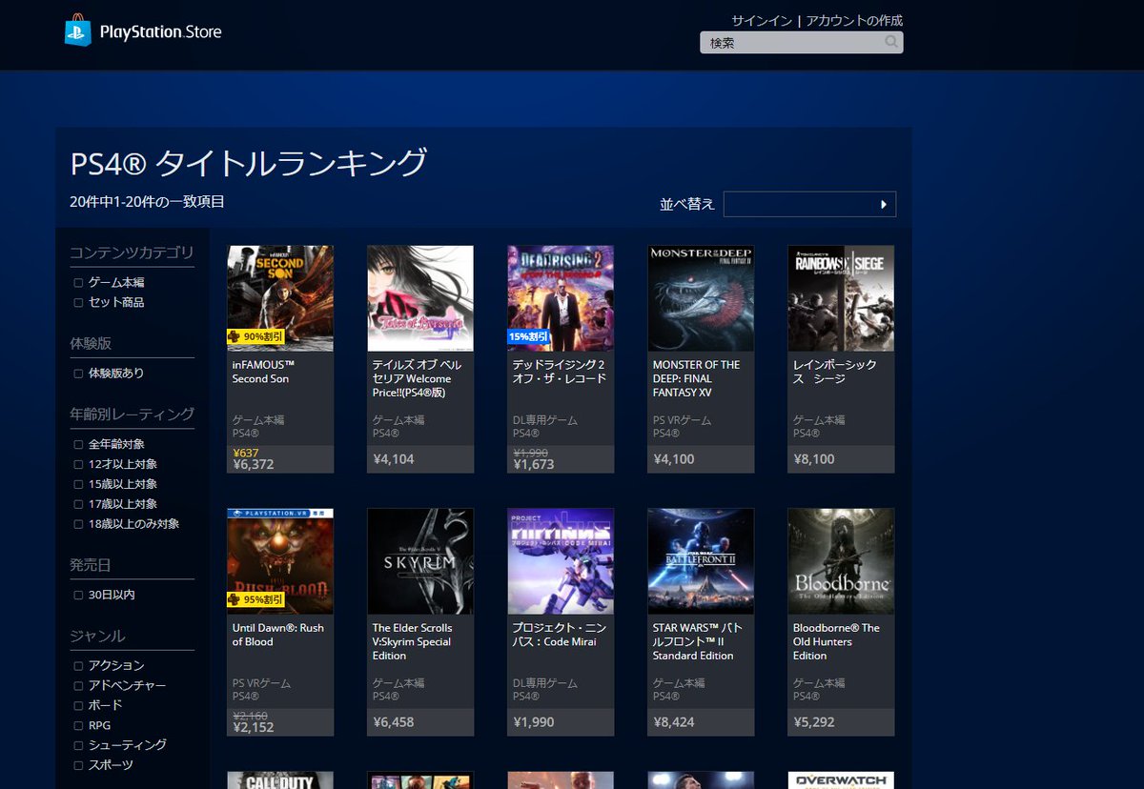Click title MONSTER OF THE DEEP: FINAL FANTASY XV
The image size is (1144, 789).
coord(696,378)
